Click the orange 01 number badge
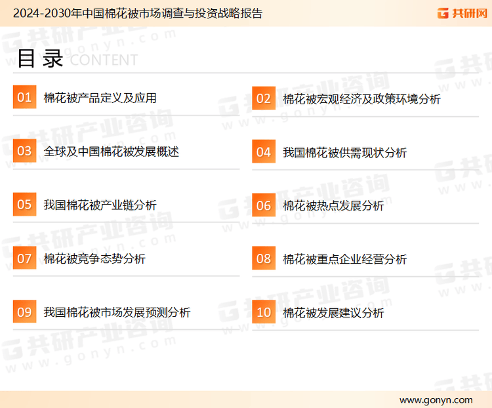Screen dimensions: 492x408 (x=24, y=98)
